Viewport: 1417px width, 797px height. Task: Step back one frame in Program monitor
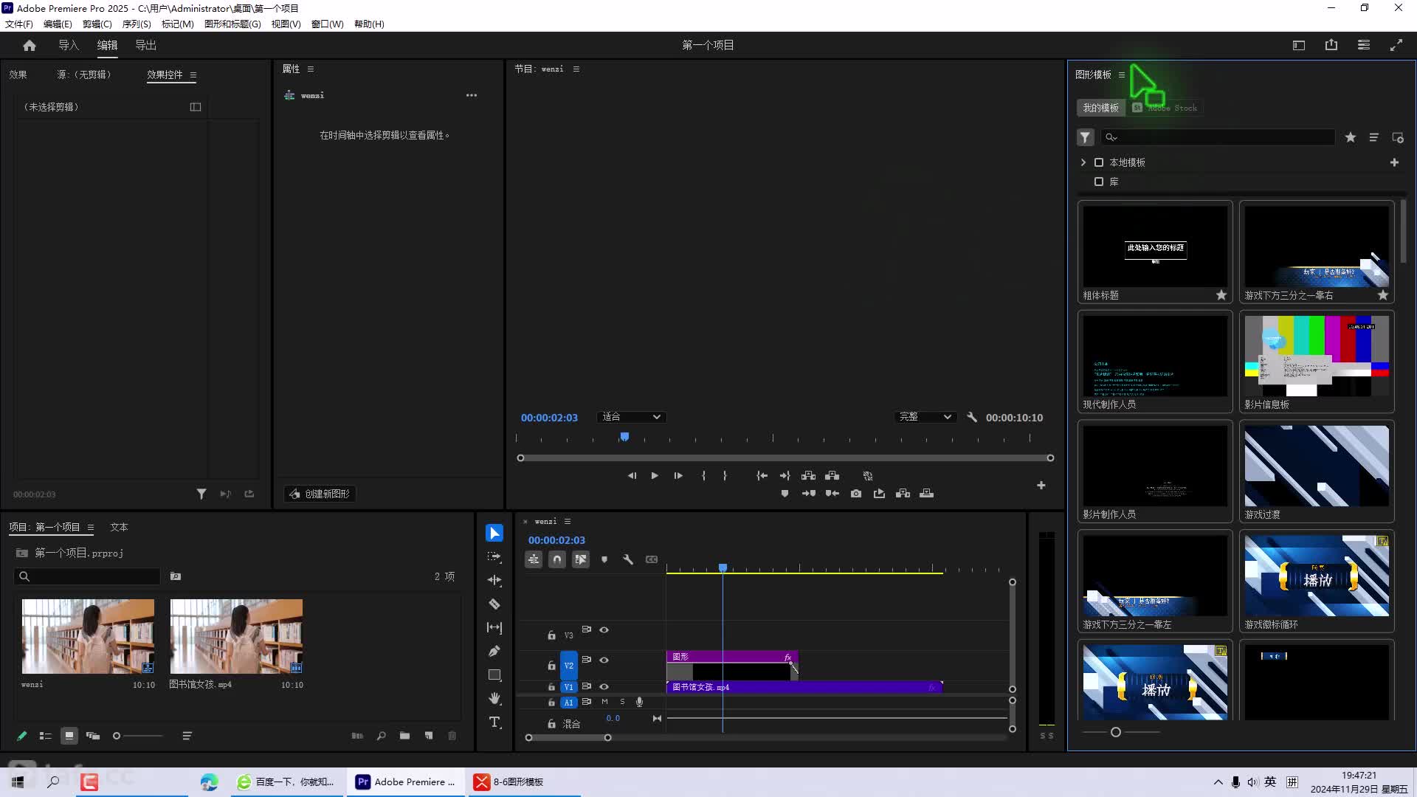[632, 476]
